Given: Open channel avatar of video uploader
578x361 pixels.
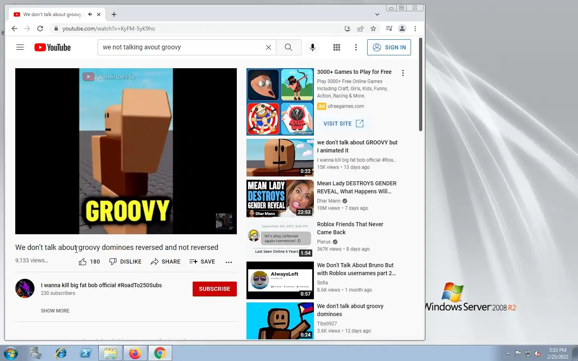Looking at the screenshot, I should [25, 288].
